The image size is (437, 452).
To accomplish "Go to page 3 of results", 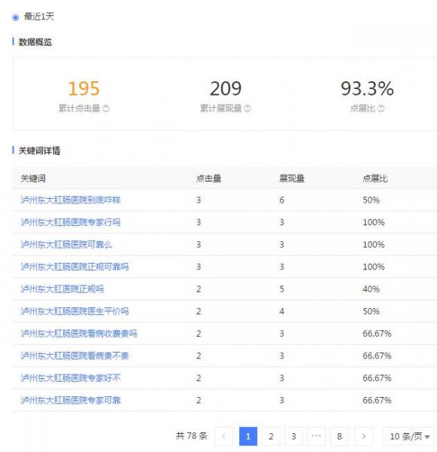I will pos(293,436).
